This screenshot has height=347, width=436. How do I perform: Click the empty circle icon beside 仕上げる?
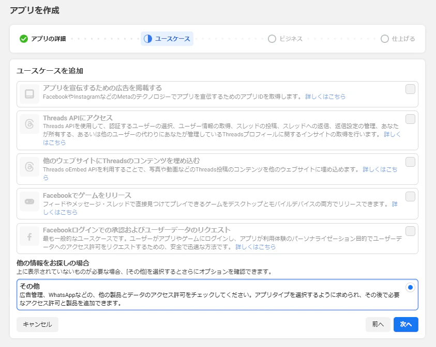(385, 39)
